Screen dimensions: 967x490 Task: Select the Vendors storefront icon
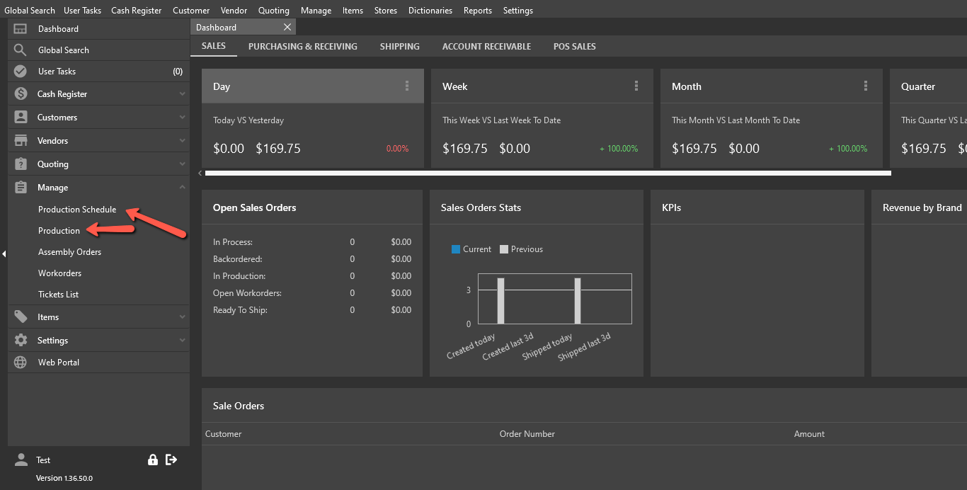(x=21, y=140)
